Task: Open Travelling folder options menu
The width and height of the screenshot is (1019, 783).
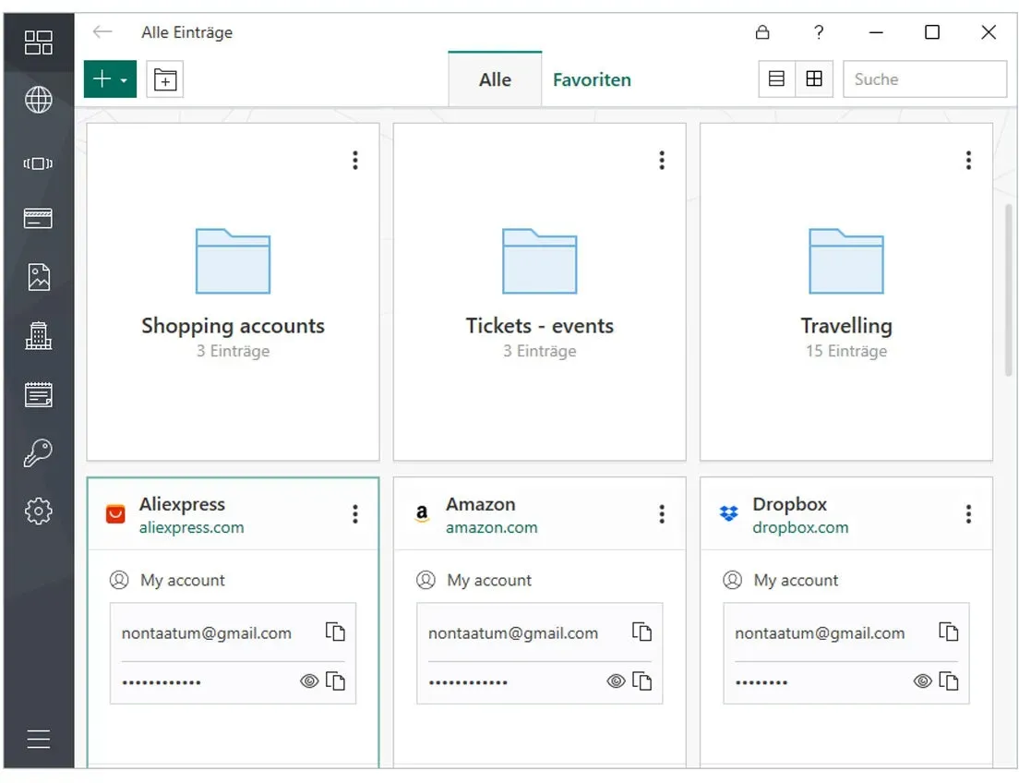Action: (969, 160)
